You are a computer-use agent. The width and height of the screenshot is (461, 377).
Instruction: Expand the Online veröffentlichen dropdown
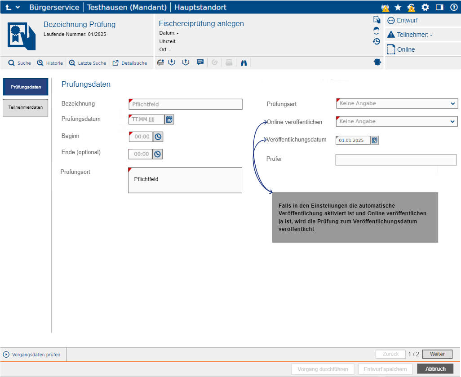coord(452,122)
